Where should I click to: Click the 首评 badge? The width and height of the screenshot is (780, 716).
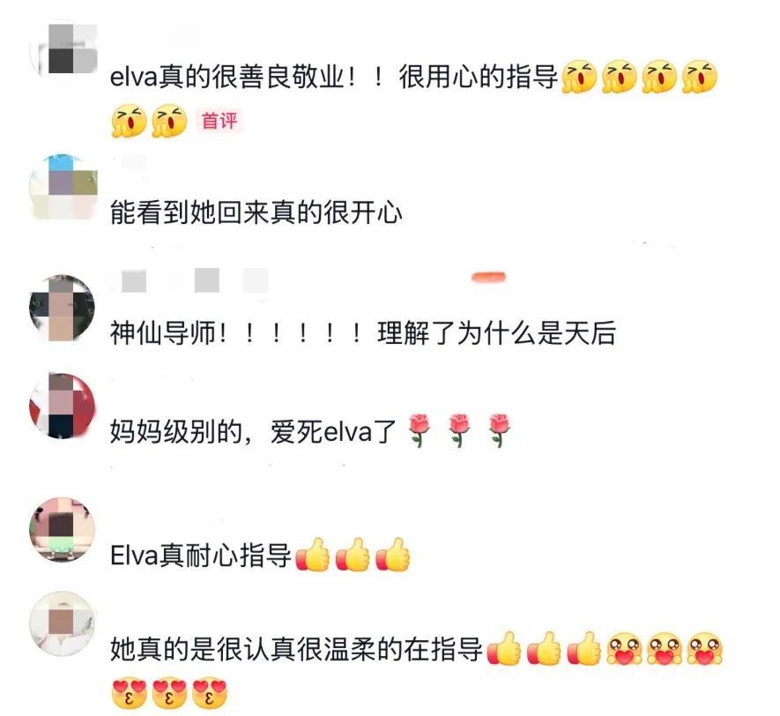point(219,121)
